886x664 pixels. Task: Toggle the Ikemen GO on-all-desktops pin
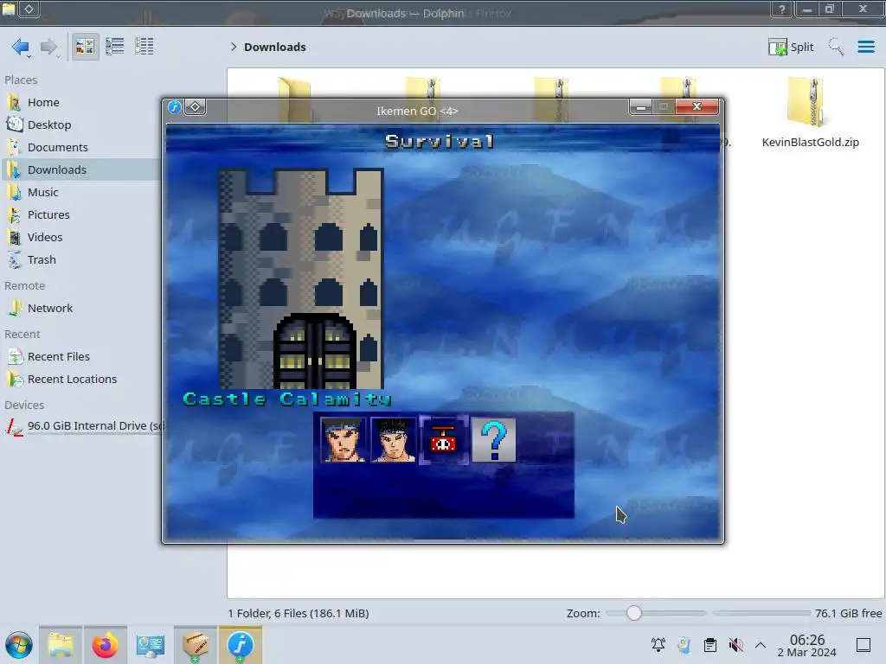click(x=195, y=106)
